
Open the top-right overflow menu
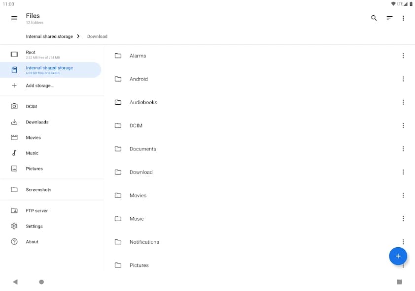404,18
